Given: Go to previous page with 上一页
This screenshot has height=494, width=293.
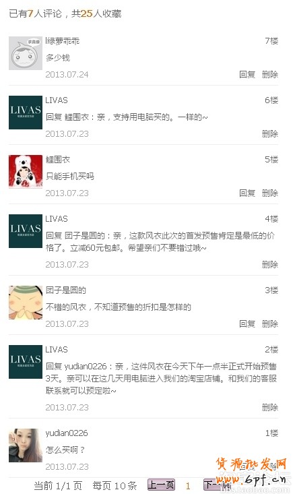Looking at the screenshot, I should coord(161,485).
